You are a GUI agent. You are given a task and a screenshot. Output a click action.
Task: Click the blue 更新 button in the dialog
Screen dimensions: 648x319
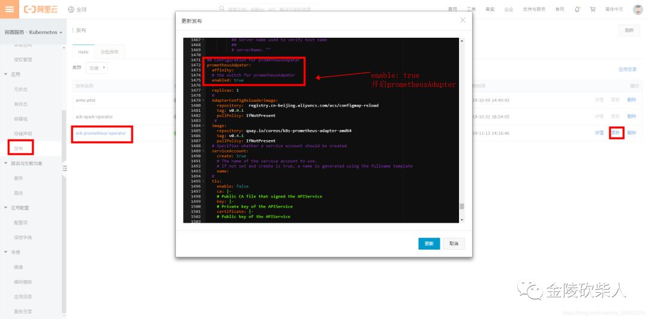pos(429,244)
